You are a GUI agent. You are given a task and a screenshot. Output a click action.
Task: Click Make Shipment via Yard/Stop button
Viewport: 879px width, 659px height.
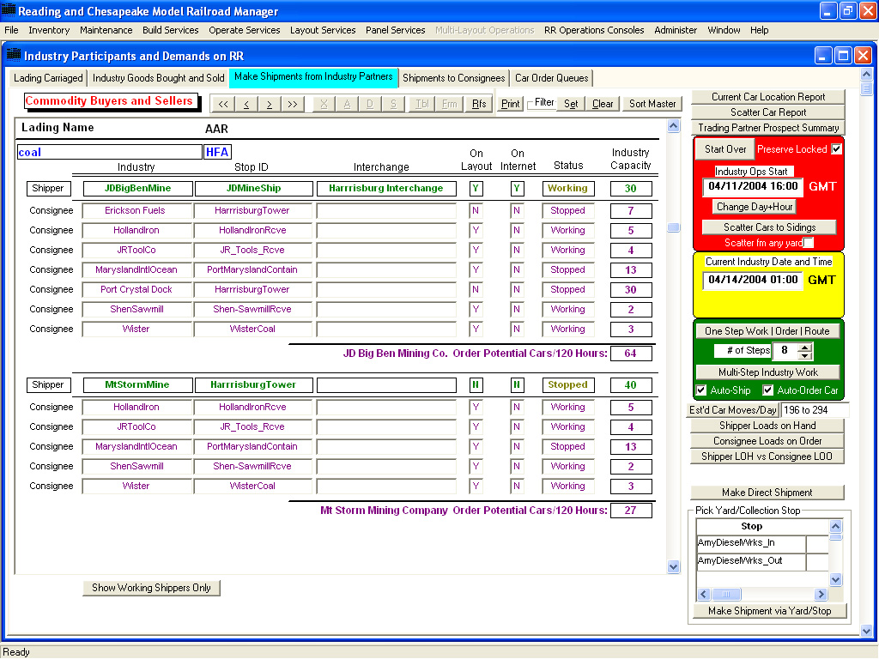tap(769, 611)
